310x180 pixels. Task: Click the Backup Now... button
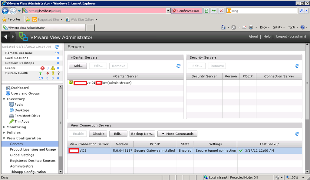click(143, 134)
